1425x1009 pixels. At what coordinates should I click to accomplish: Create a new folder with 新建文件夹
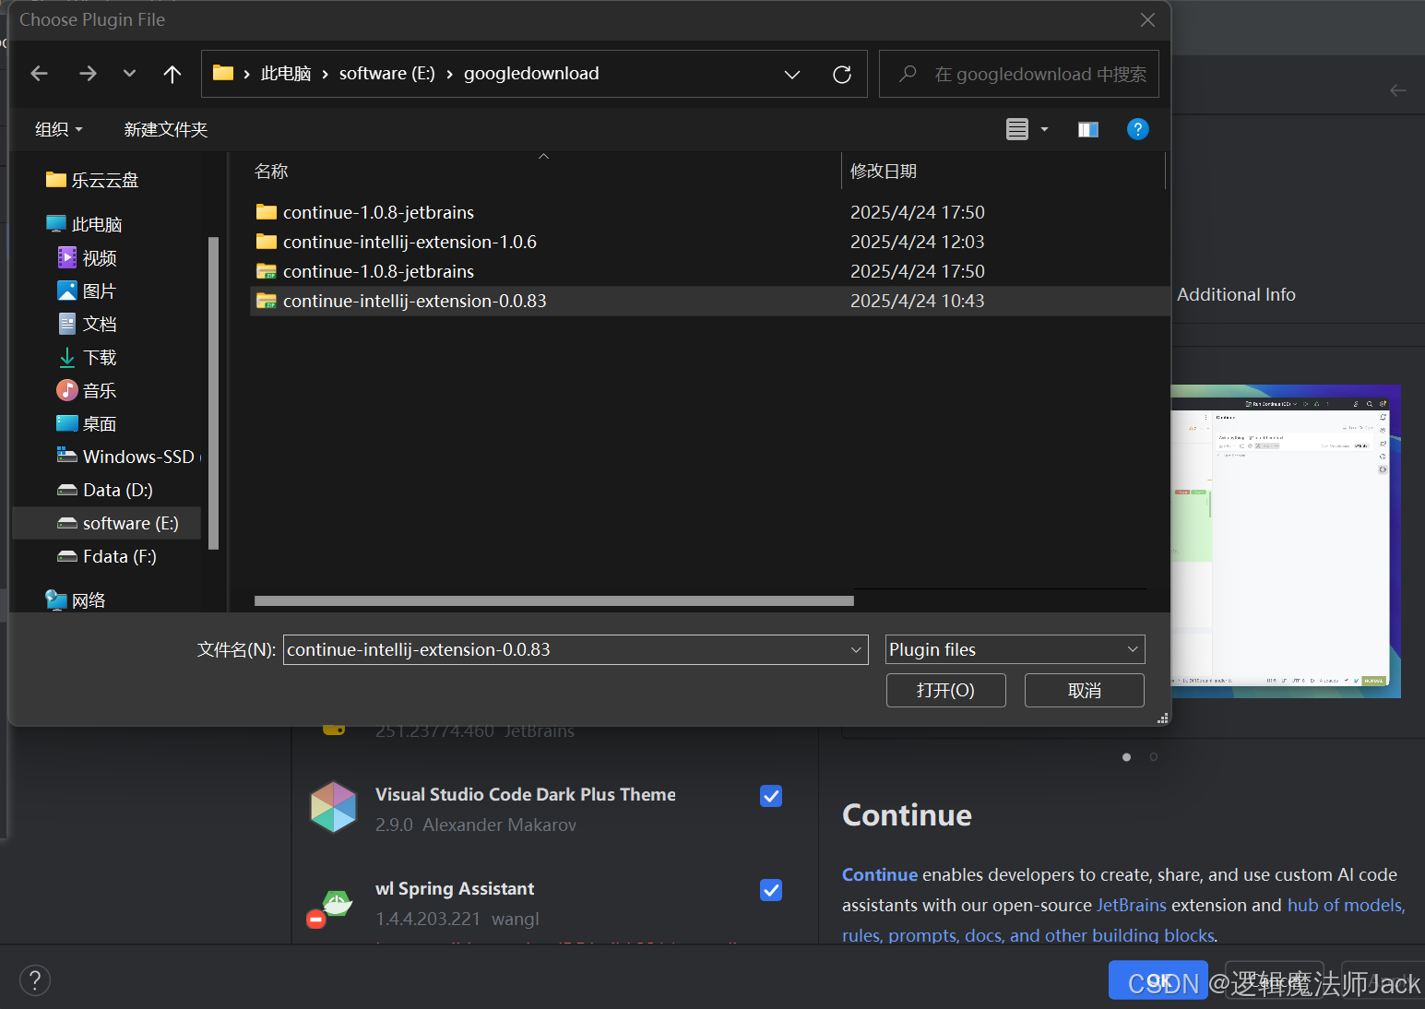[x=166, y=129]
